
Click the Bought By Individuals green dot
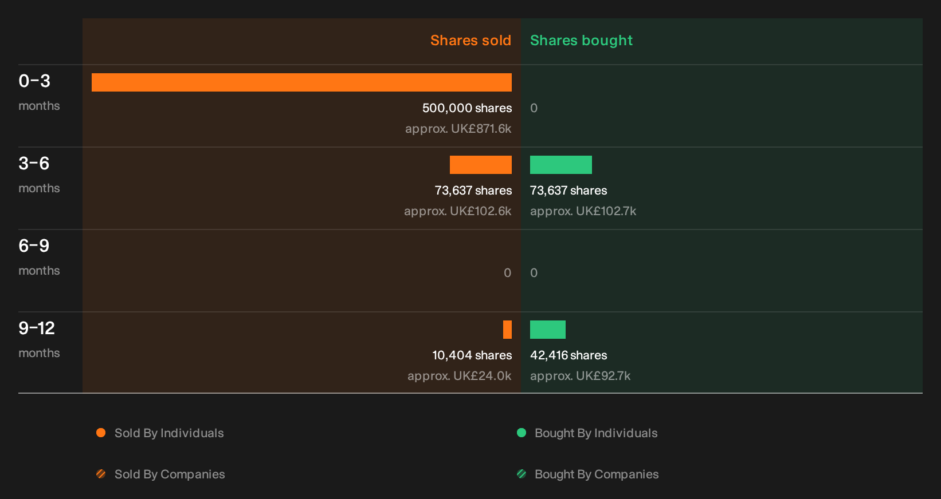point(522,433)
